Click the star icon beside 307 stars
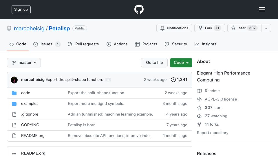Screen dimensions: 278x156 point(199,107)
